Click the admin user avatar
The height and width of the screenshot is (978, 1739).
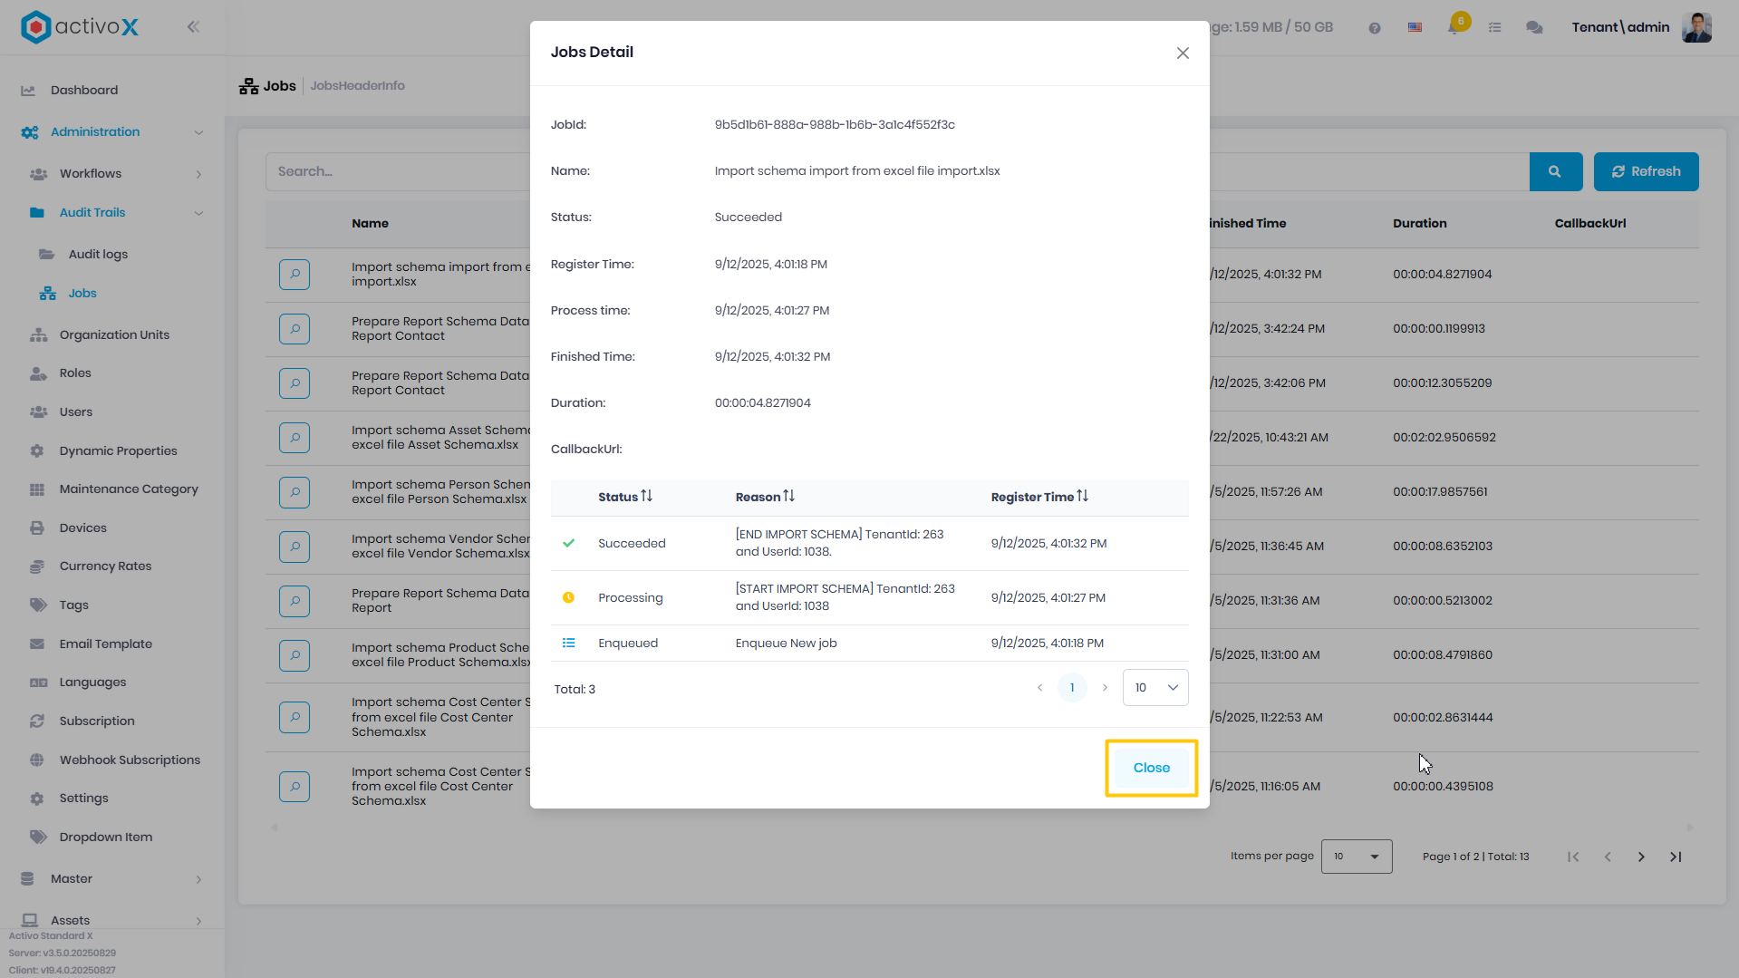[1696, 27]
